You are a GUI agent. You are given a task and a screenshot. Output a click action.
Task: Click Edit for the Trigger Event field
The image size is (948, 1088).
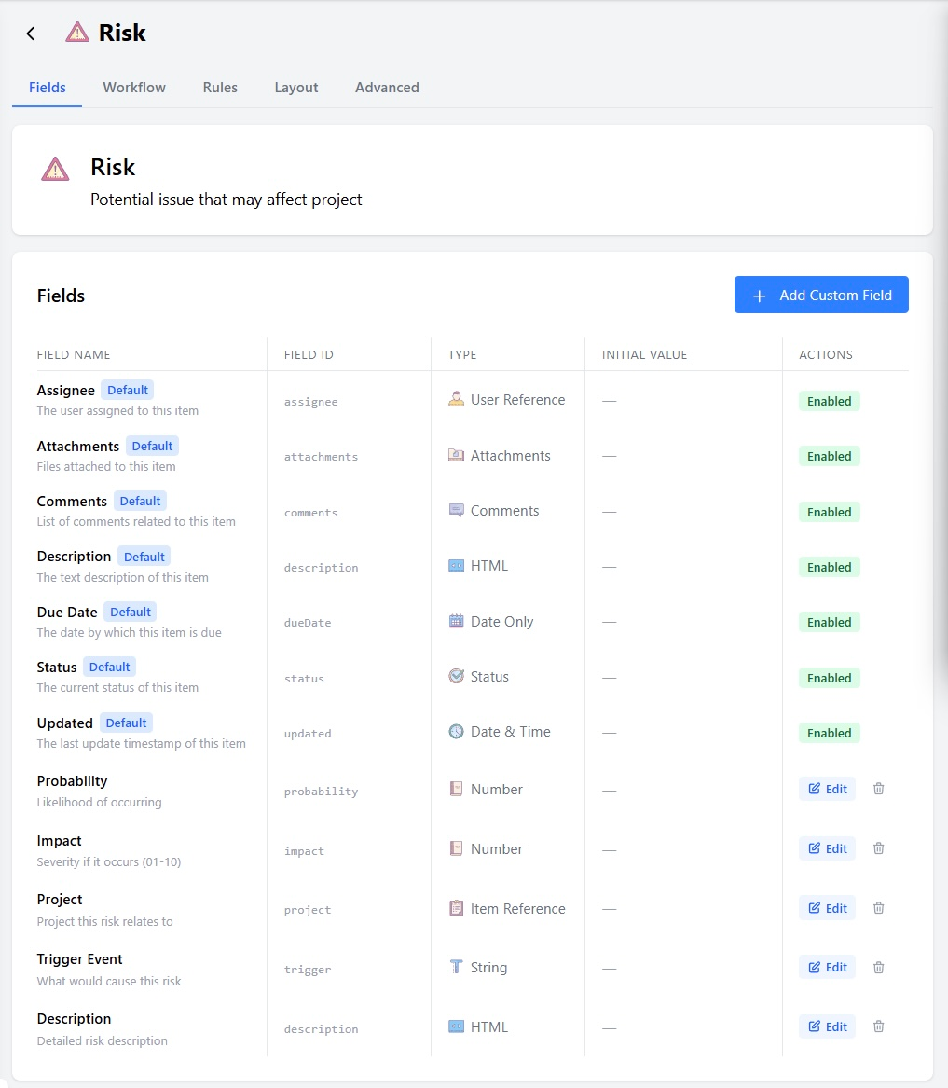click(x=828, y=967)
